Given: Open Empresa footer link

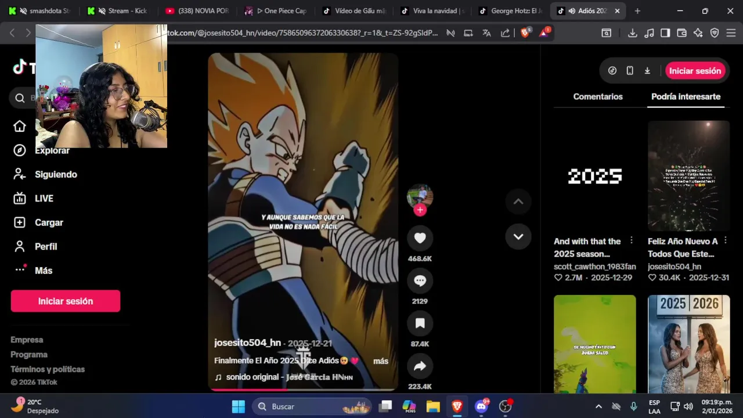Looking at the screenshot, I should point(27,340).
